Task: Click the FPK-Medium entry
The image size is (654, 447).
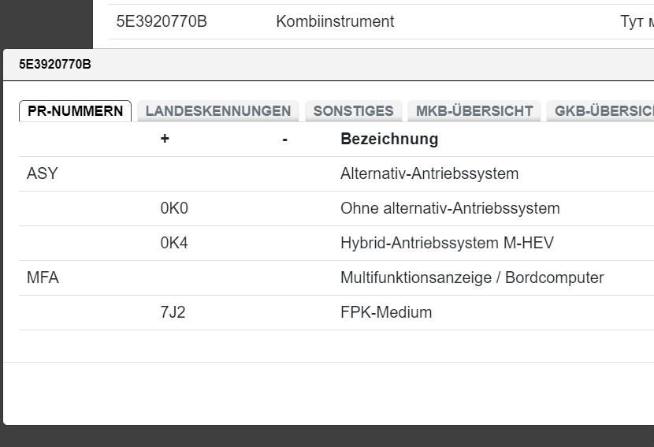Action: click(386, 313)
